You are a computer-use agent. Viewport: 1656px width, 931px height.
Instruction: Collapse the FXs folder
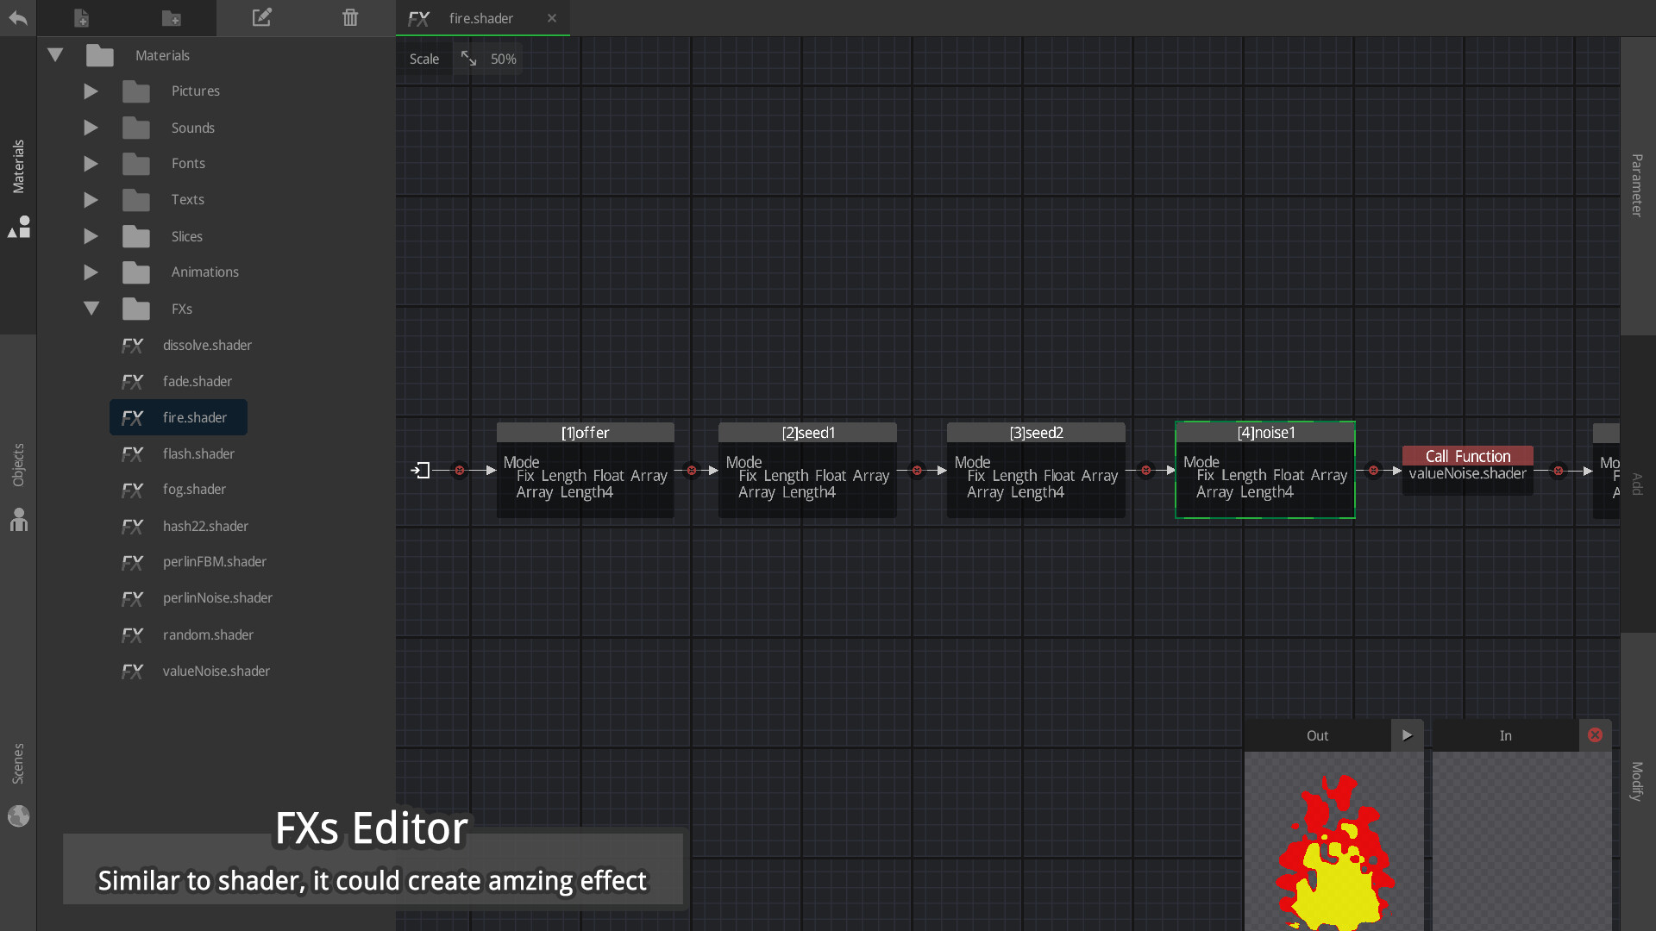click(x=91, y=309)
